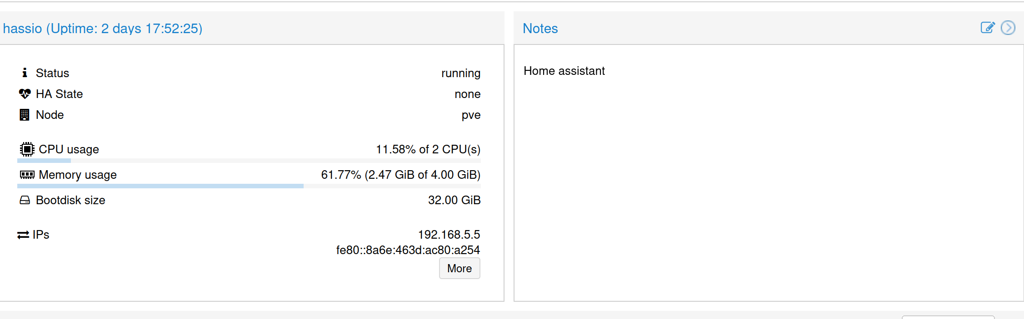
Task: Click the Home assistant note text
Action: pyautogui.click(x=564, y=71)
